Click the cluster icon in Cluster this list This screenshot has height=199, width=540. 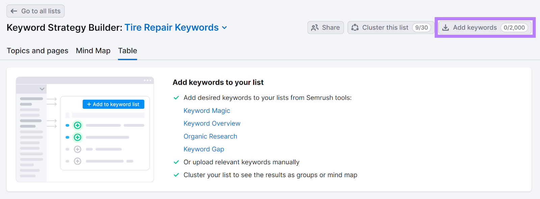355,28
